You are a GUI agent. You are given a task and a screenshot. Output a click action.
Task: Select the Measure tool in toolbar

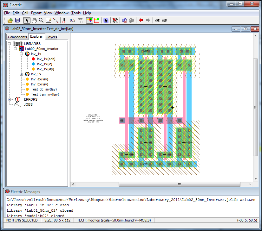(x=56, y=20)
